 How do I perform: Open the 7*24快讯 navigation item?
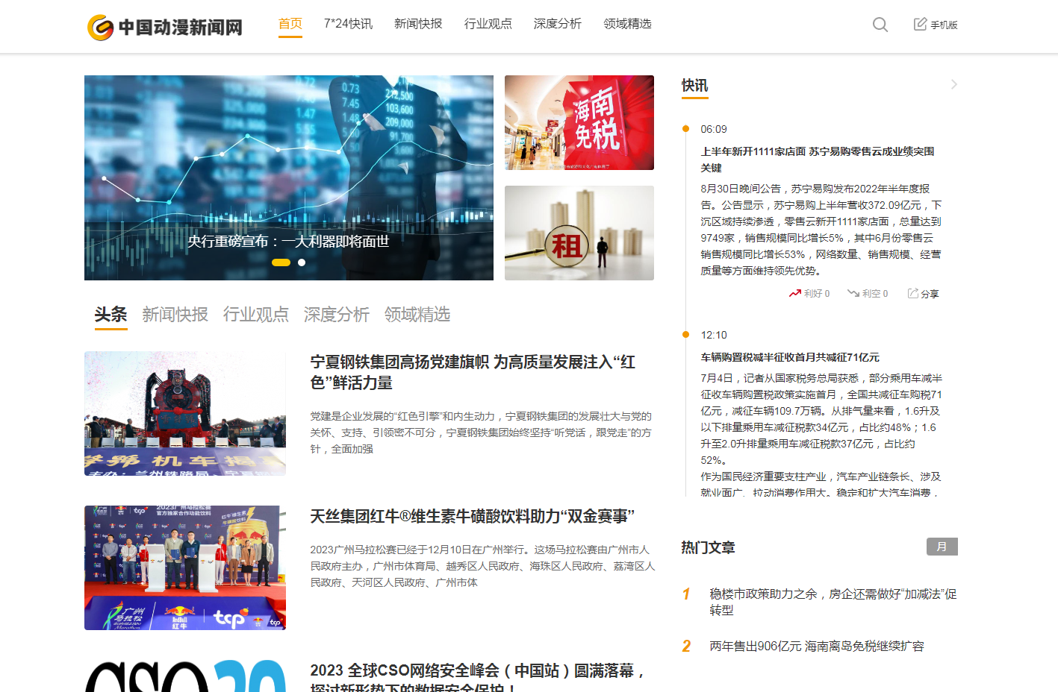point(348,24)
